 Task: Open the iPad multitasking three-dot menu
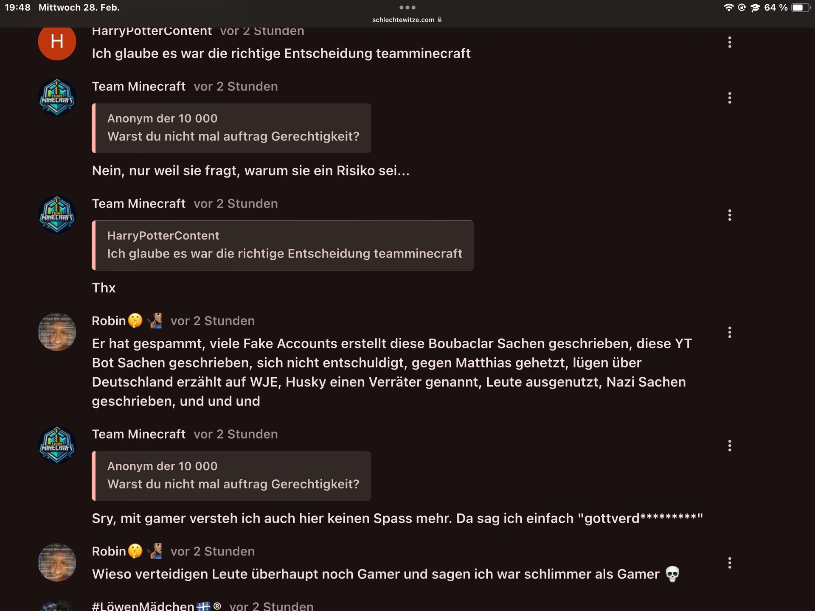pyautogui.click(x=407, y=7)
